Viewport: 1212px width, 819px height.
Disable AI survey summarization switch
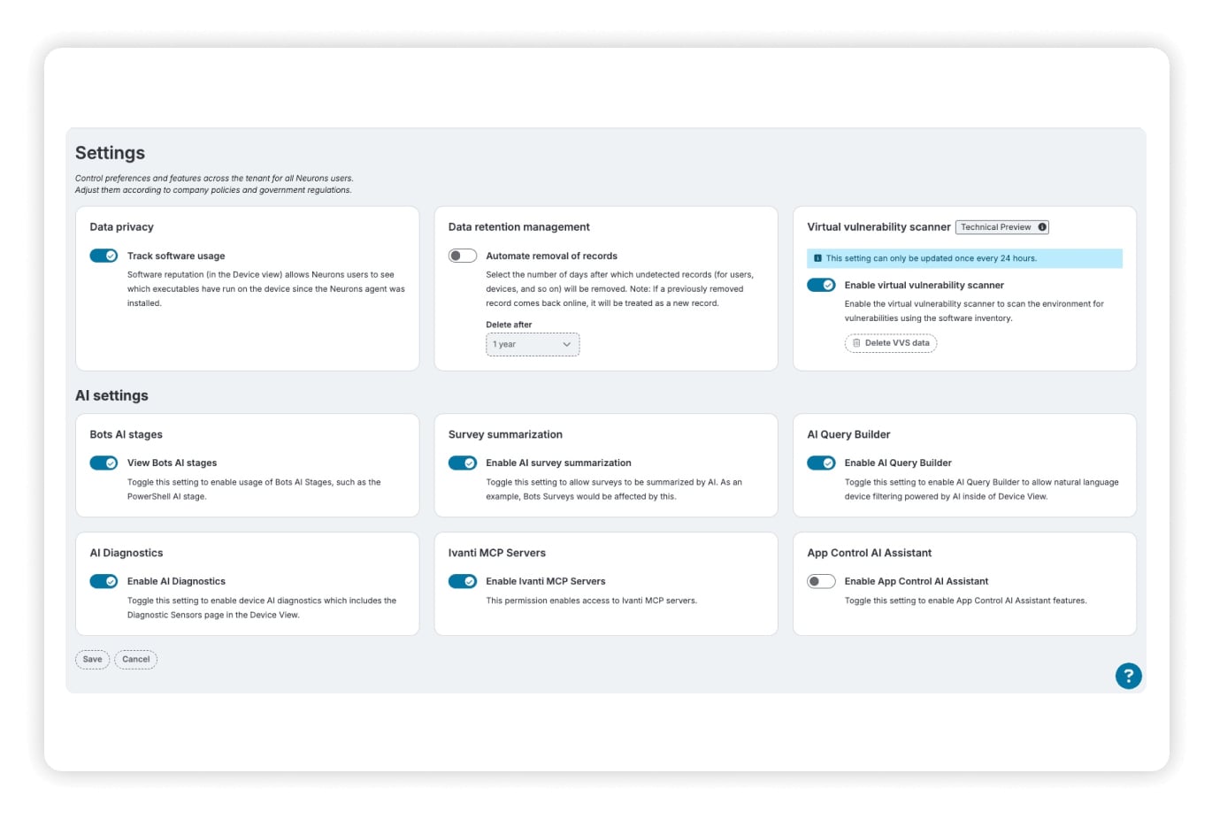[463, 463]
